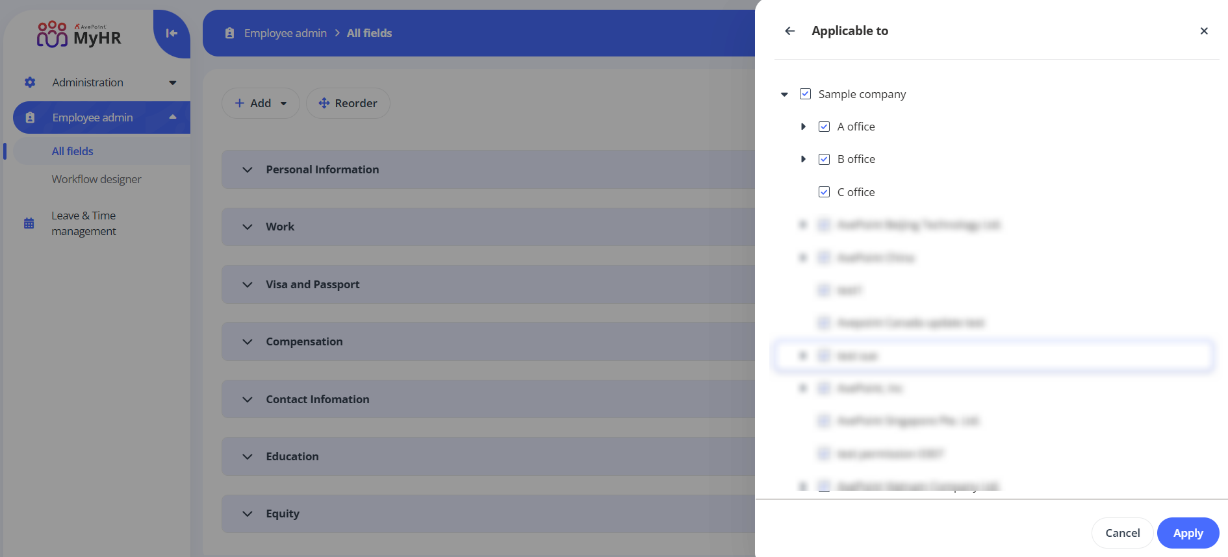Click the Administration gear icon
The width and height of the screenshot is (1228, 557).
coord(30,82)
